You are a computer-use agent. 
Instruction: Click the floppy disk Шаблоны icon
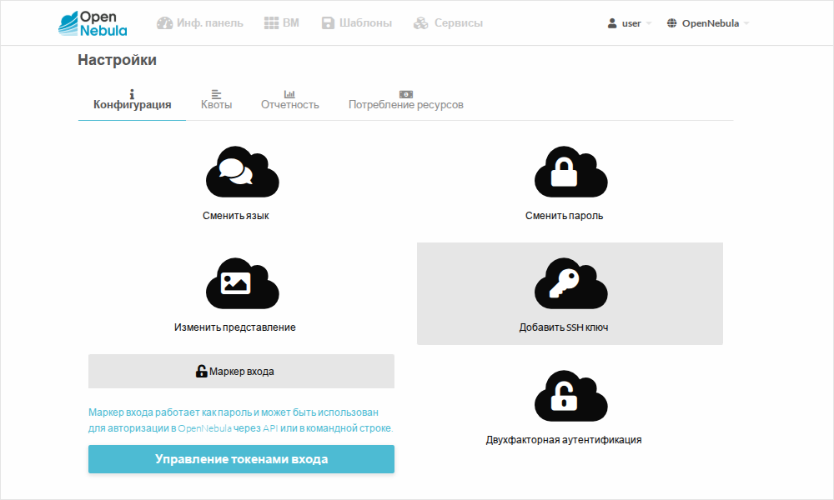(328, 23)
